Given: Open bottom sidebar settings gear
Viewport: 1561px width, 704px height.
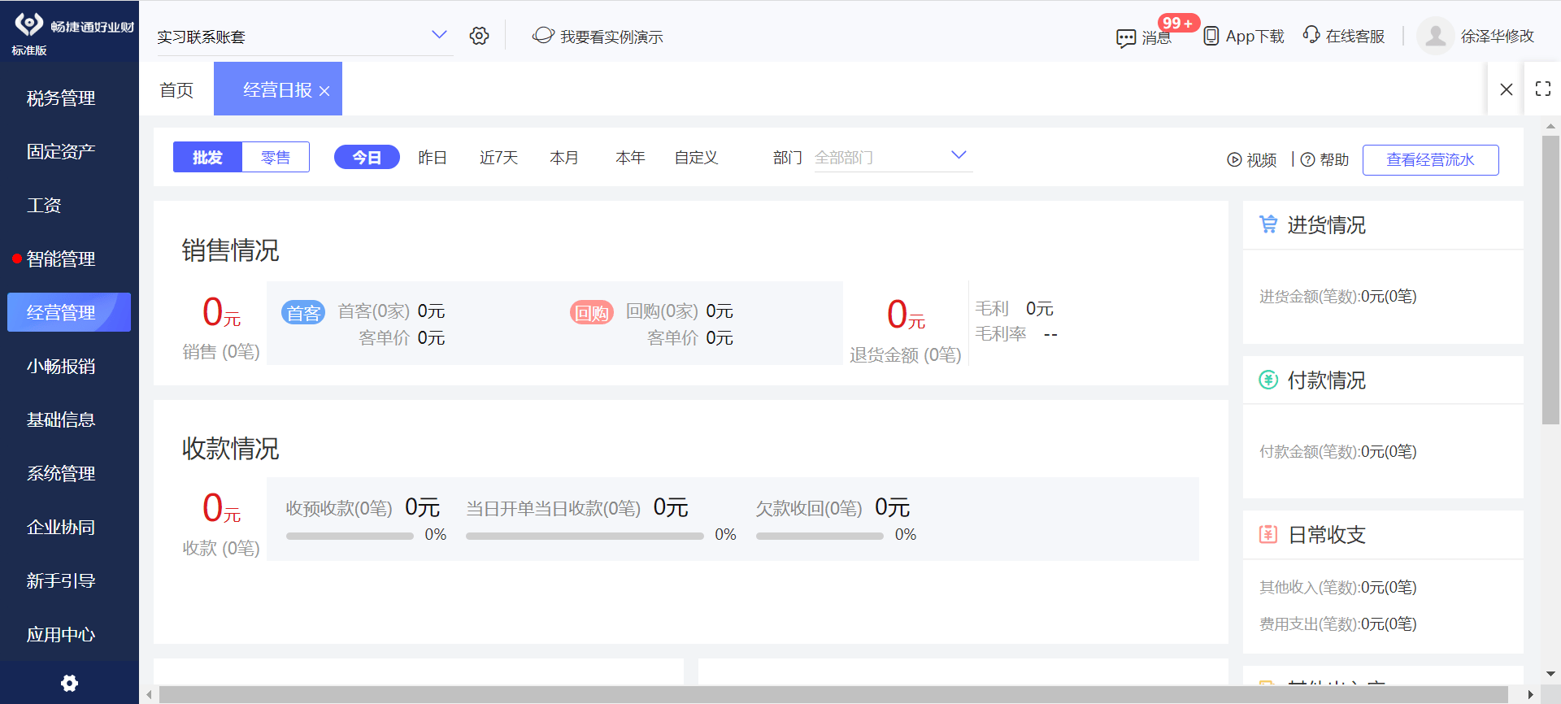Looking at the screenshot, I should [x=69, y=683].
